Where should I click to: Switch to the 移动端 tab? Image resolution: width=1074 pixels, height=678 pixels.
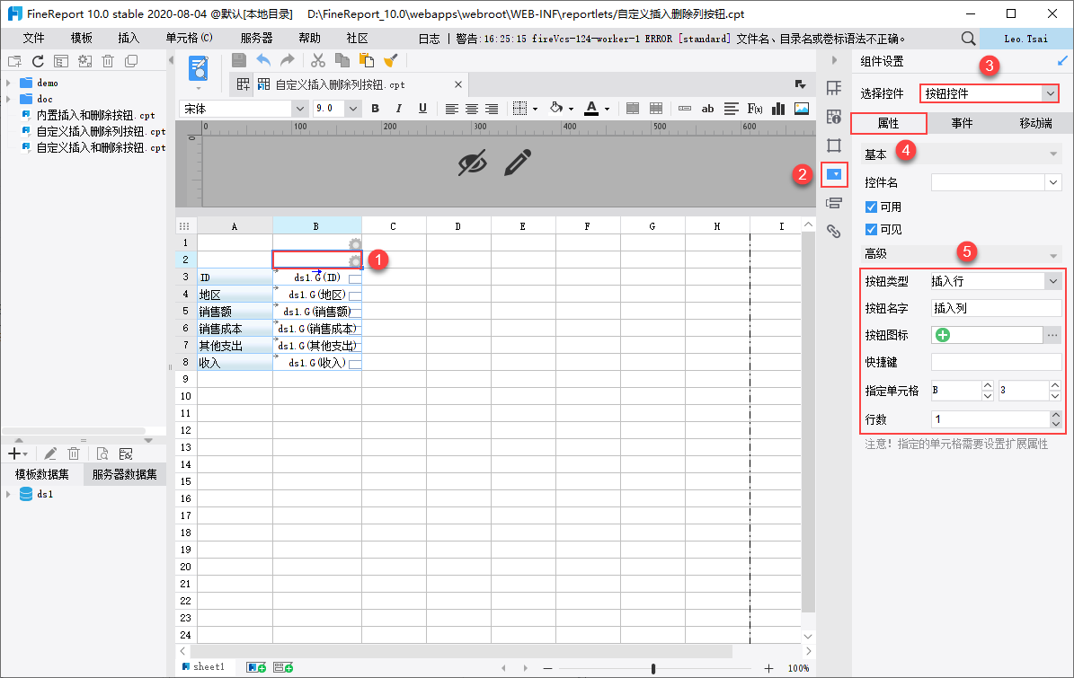click(x=1035, y=123)
